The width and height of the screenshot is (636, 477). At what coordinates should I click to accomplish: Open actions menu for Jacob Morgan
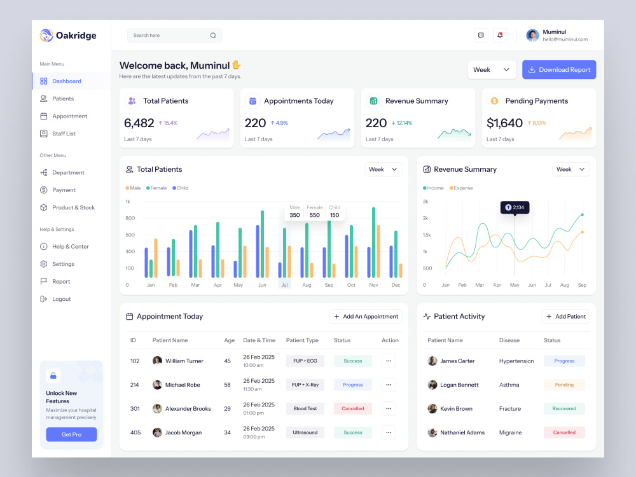pyautogui.click(x=389, y=432)
